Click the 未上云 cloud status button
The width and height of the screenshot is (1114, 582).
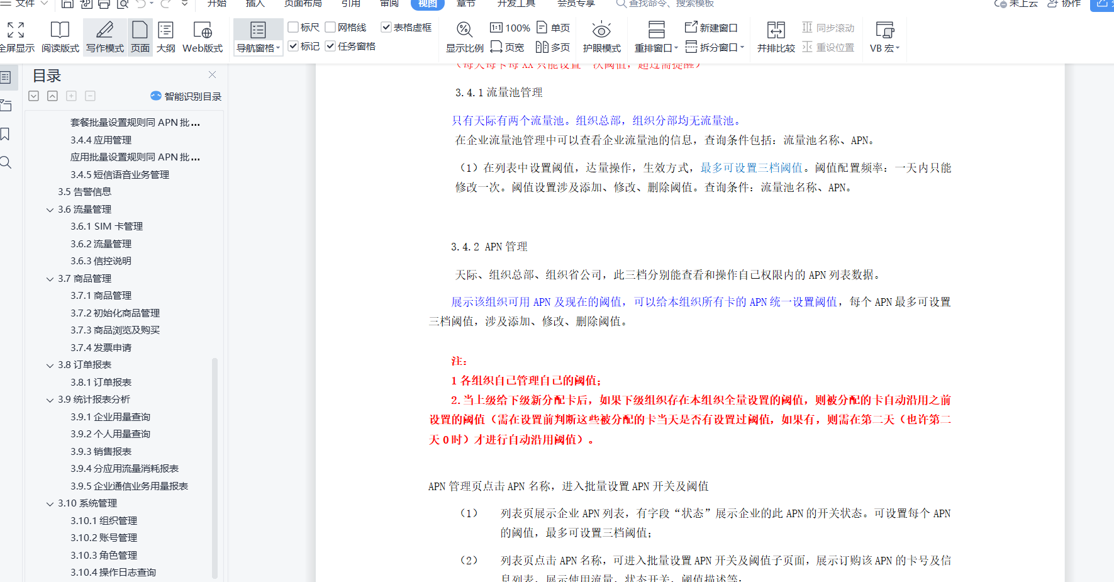[x=1015, y=4]
